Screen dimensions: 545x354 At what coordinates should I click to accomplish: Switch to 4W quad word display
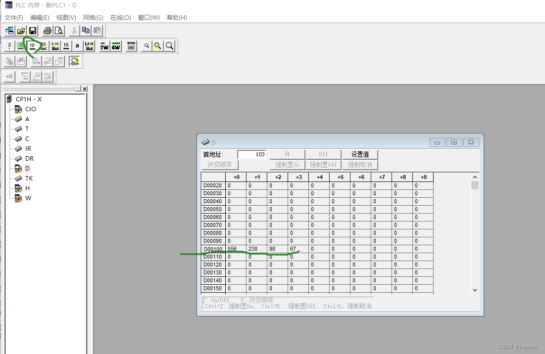tap(116, 46)
